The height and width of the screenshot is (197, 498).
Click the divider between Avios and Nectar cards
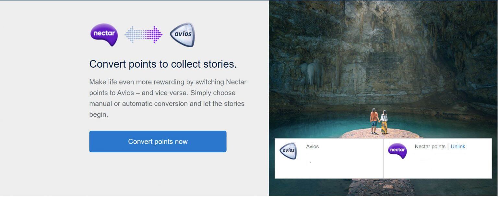coord(384,158)
